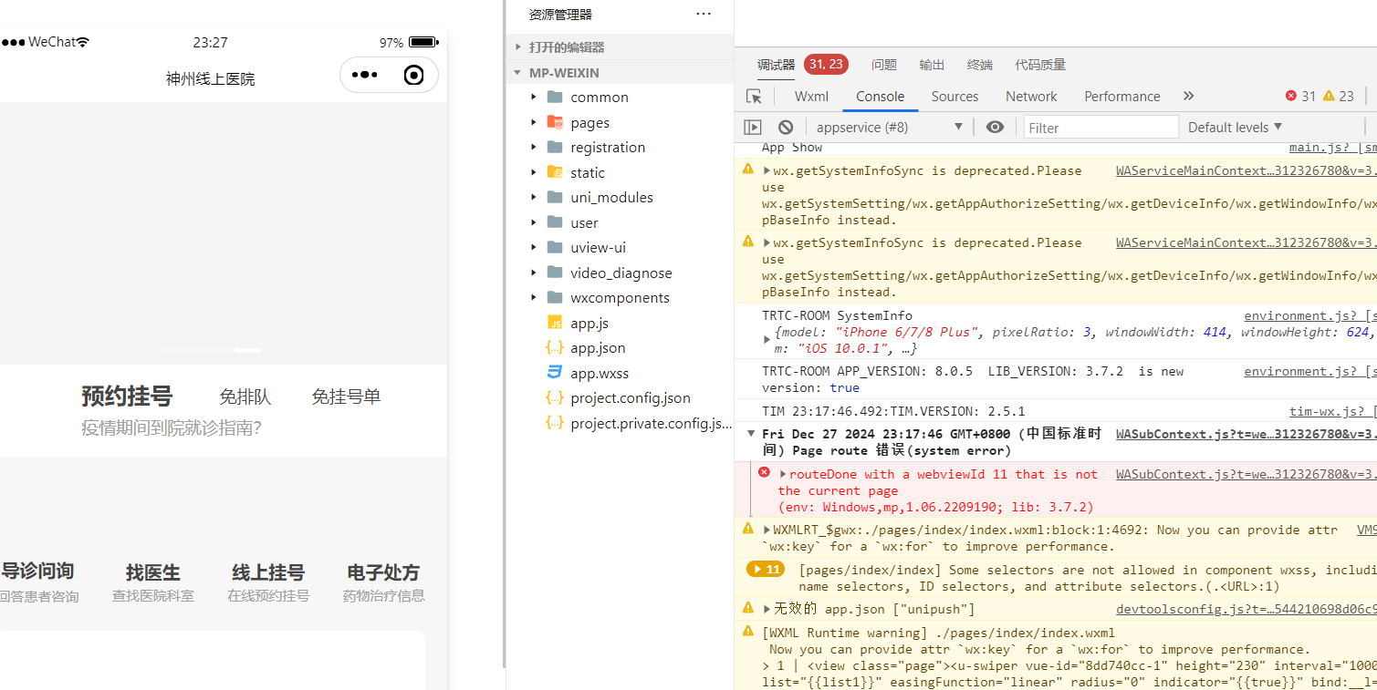Open the tim-wx.js source link

pyautogui.click(x=1333, y=411)
